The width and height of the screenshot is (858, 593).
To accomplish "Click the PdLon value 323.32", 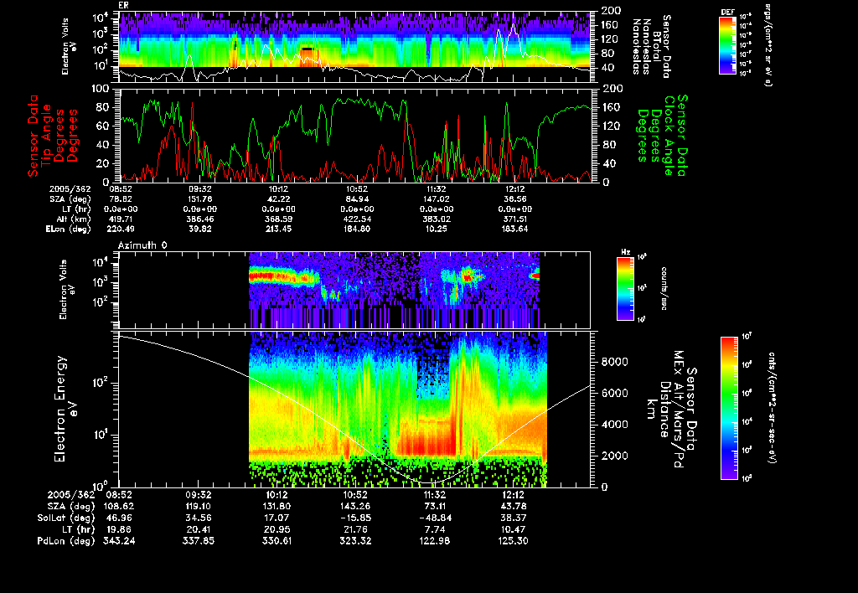I will [355, 540].
